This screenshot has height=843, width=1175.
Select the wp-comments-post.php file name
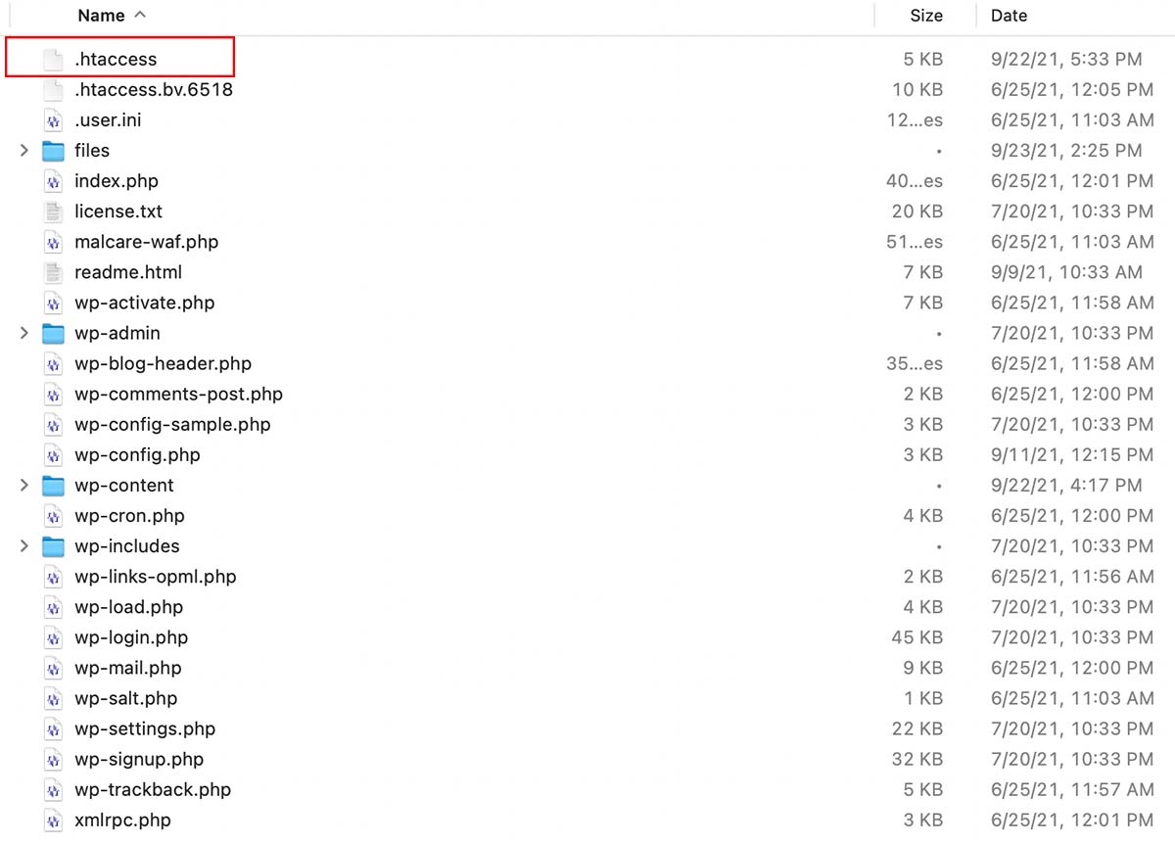178,394
